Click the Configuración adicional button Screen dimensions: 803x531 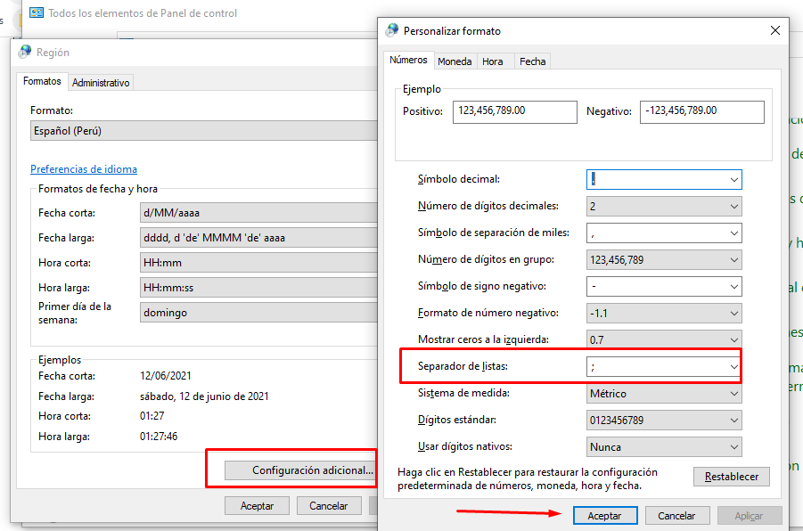[x=312, y=470]
